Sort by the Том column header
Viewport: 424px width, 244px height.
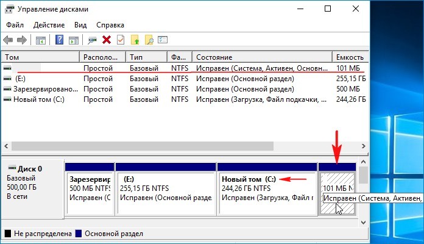click(40, 57)
